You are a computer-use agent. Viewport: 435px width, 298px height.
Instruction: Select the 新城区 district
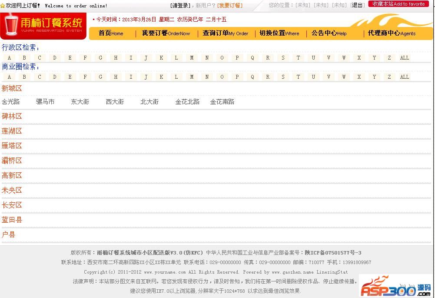coord(12,89)
